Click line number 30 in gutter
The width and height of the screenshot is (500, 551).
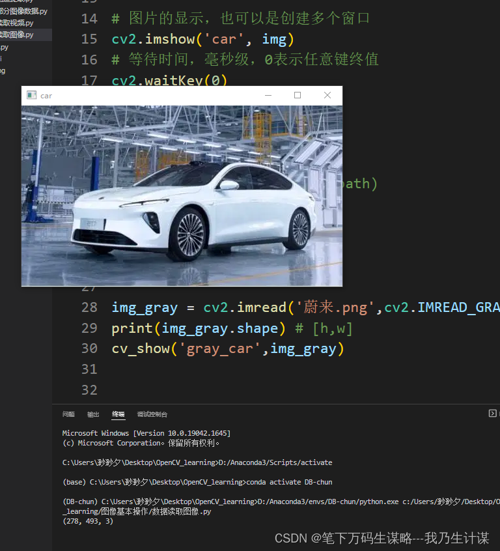pos(89,348)
